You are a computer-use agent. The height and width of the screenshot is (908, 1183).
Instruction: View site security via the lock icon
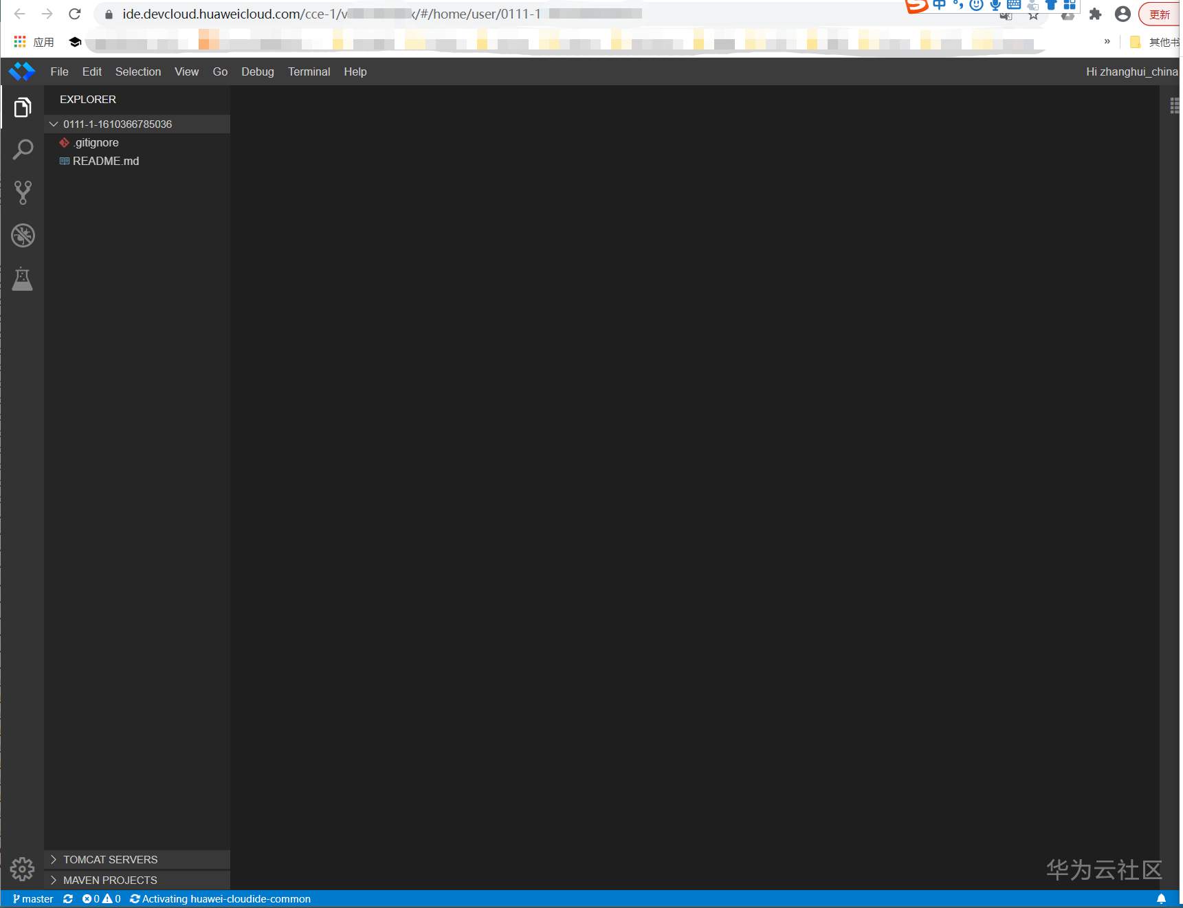(x=109, y=14)
